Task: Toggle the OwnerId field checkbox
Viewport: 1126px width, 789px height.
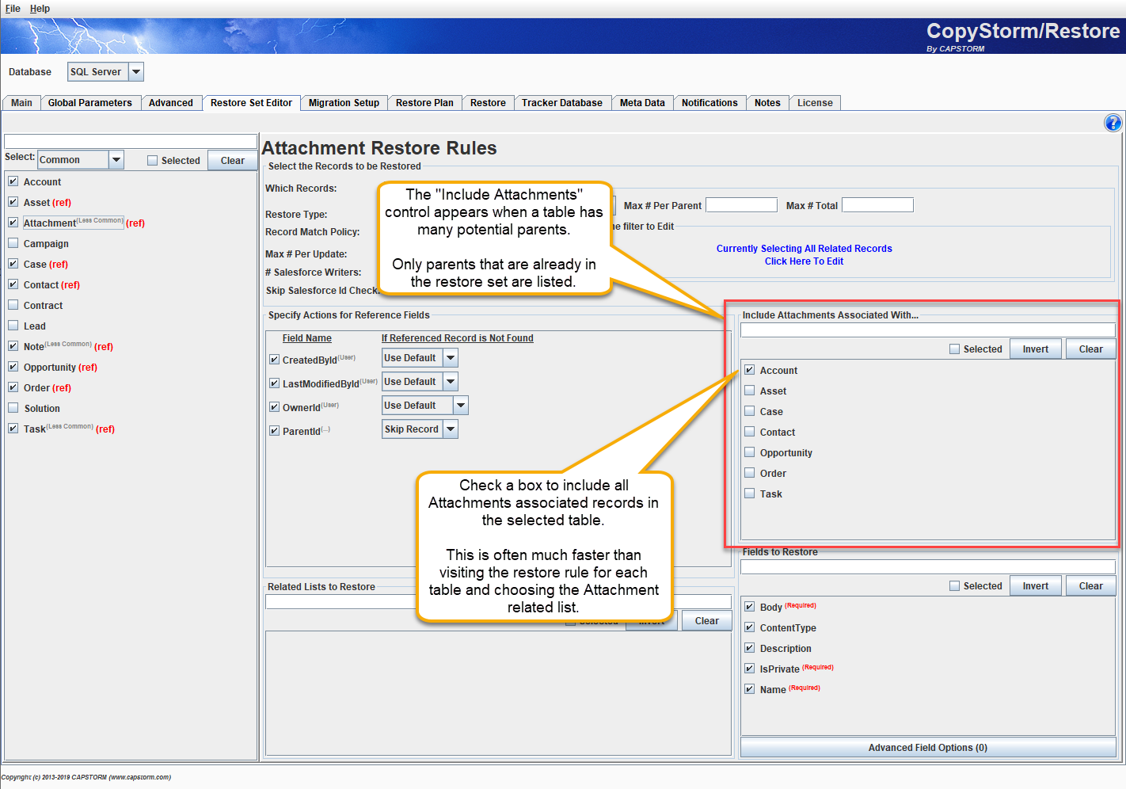Action: 275,407
